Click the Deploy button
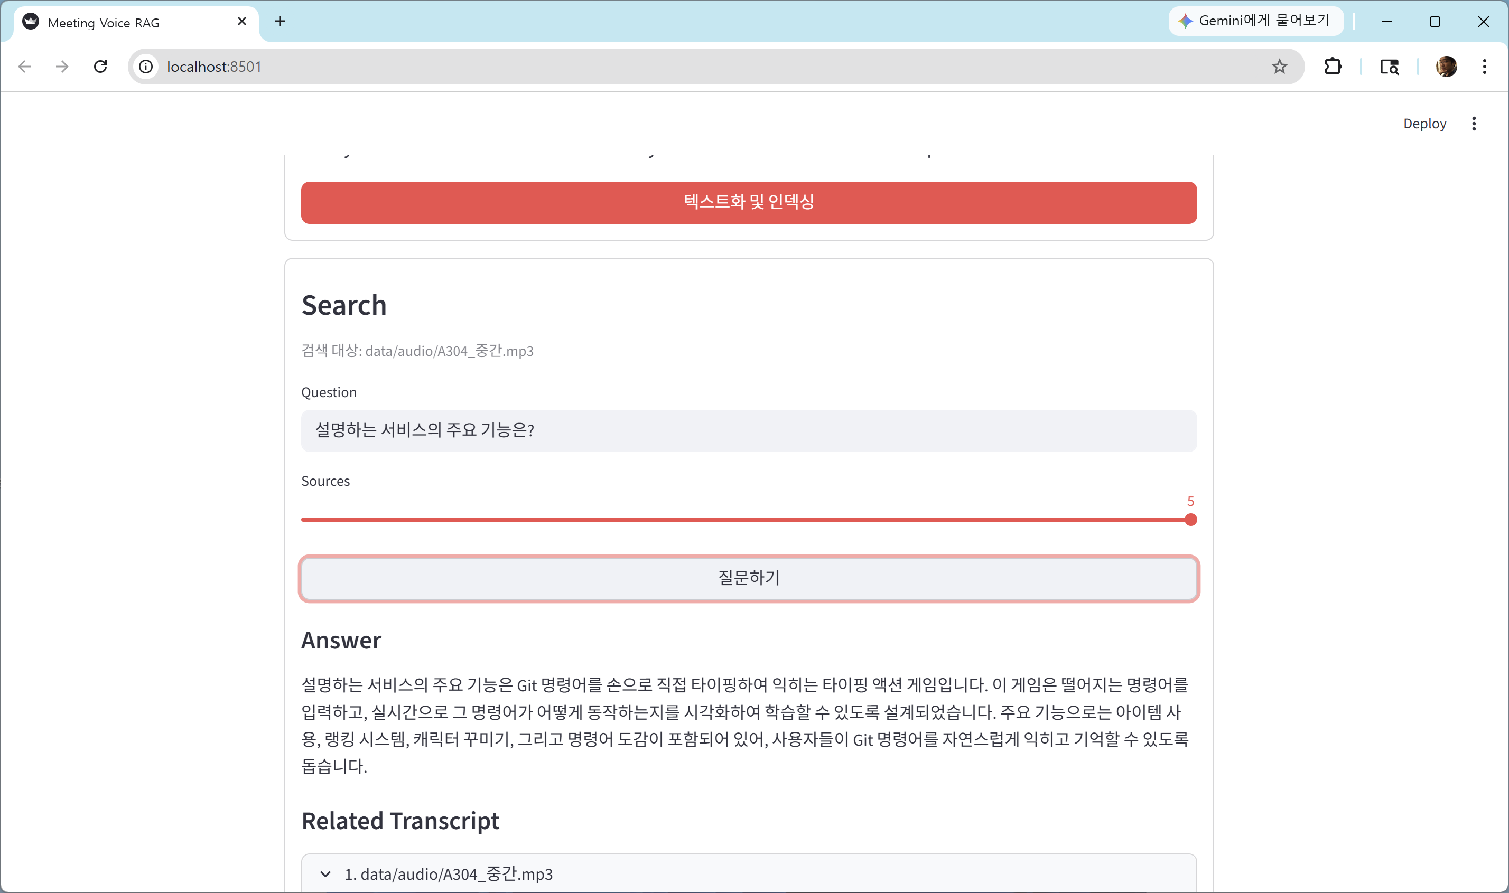 (x=1424, y=124)
